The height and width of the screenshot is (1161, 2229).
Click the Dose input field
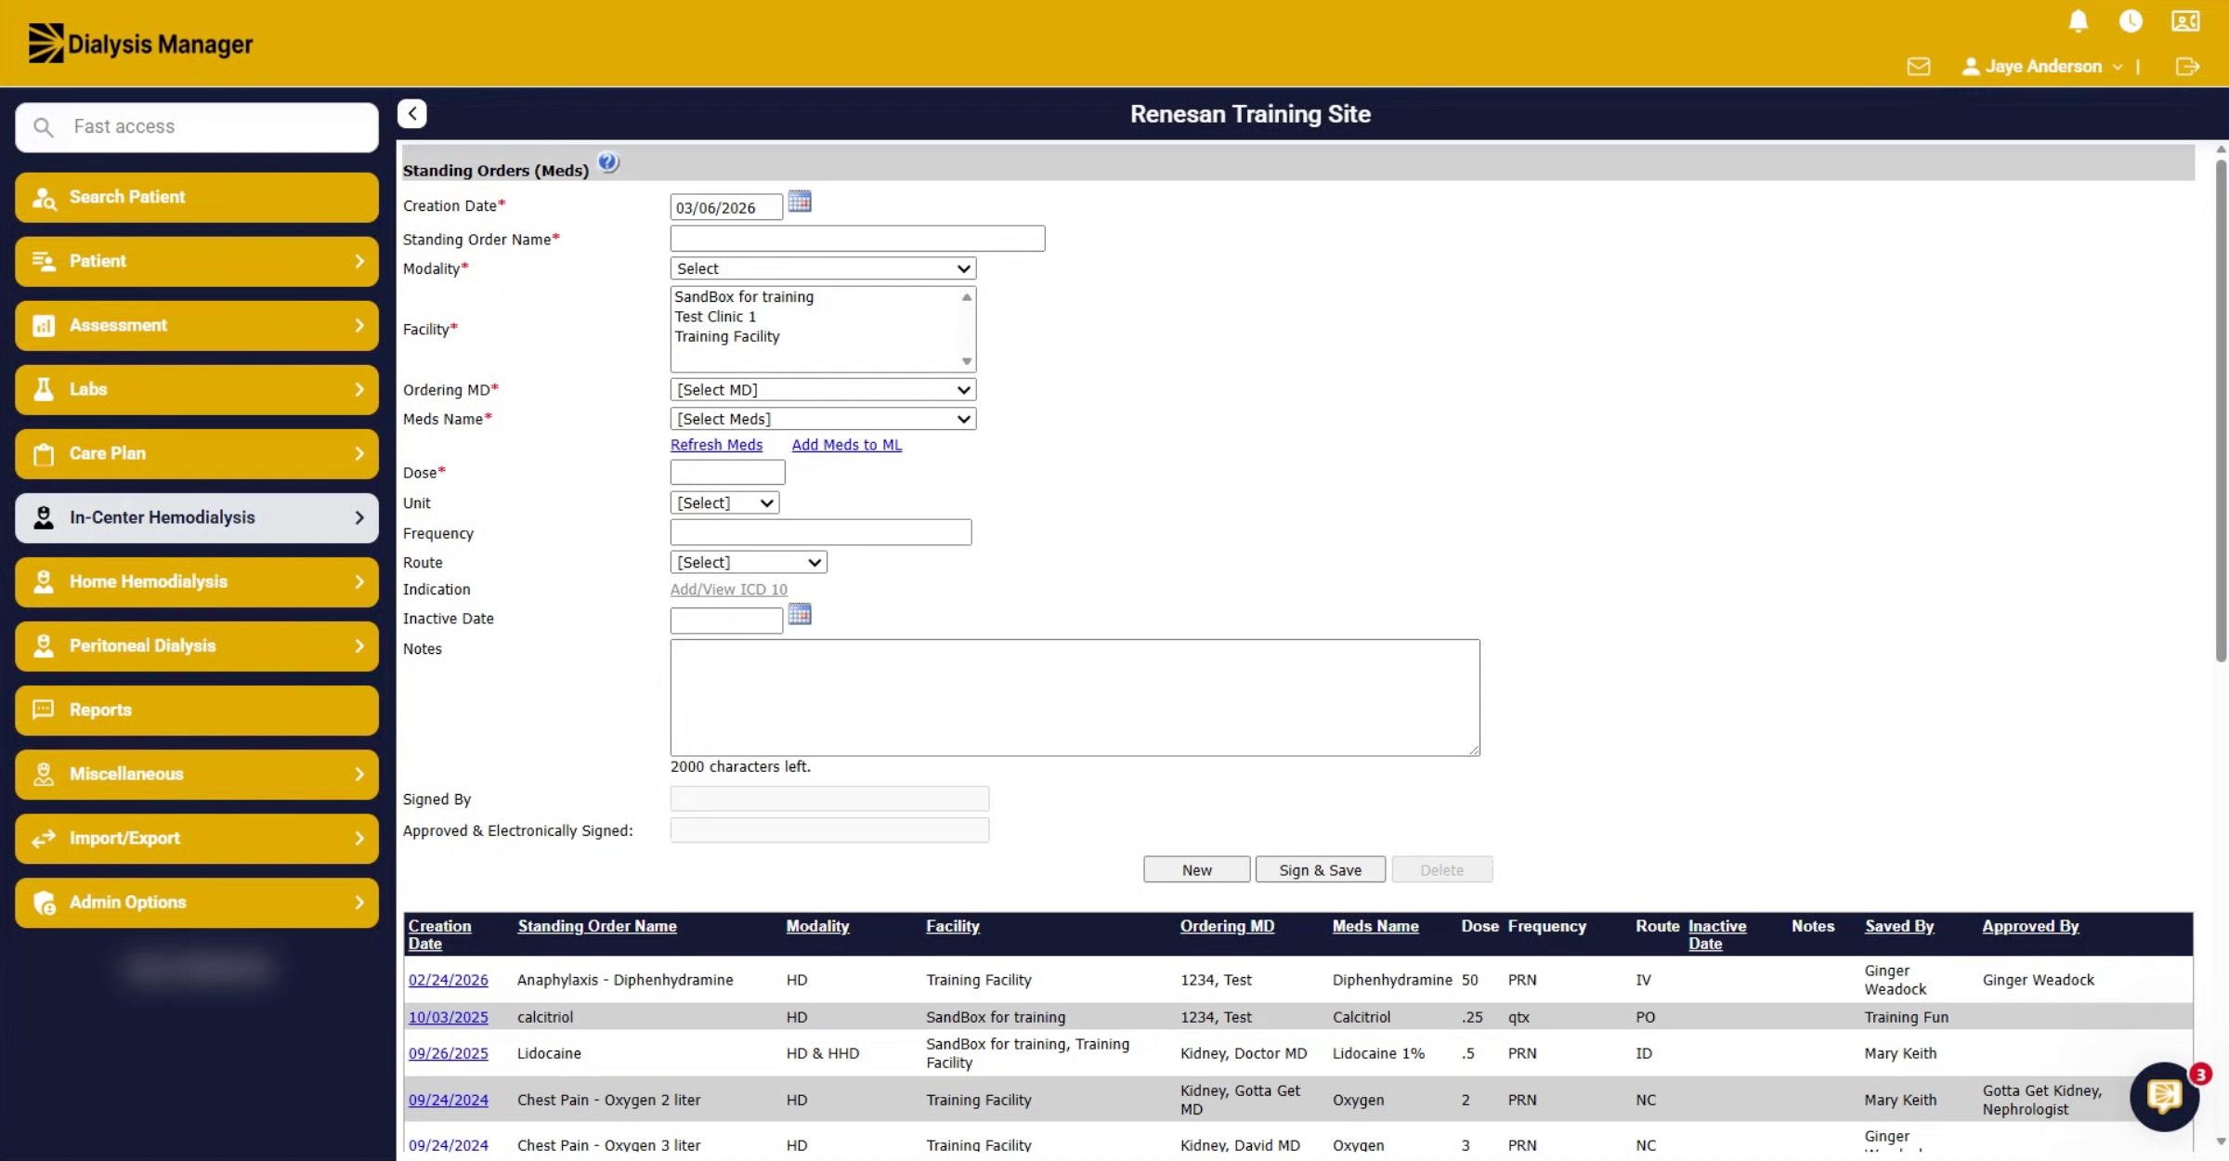727,473
